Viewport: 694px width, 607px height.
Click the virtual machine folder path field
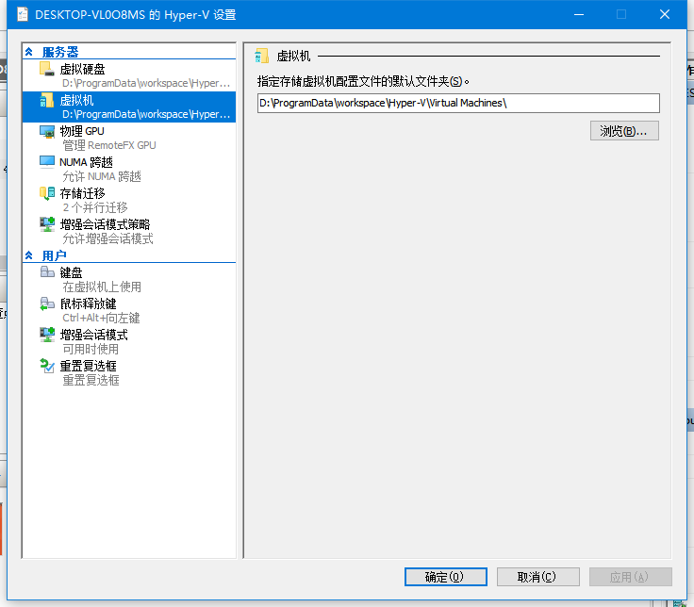pyautogui.click(x=458, y=103)
